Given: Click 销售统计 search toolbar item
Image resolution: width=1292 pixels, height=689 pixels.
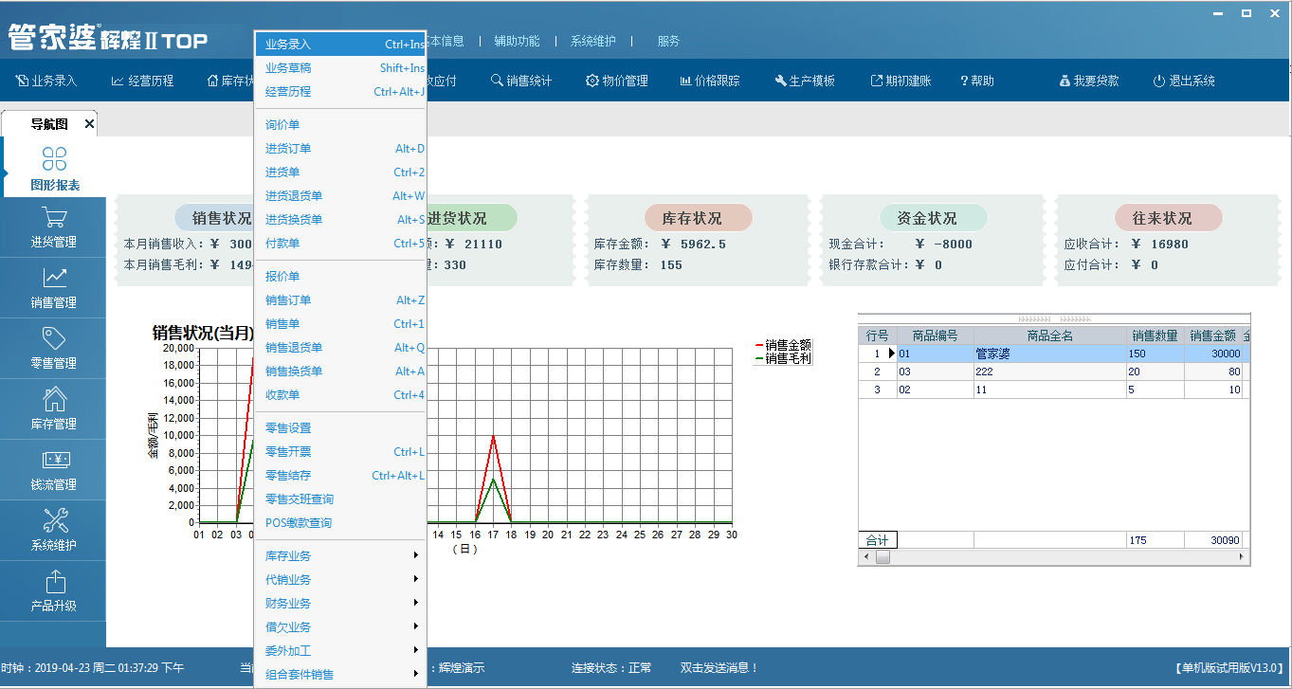Looking at the screenshot, I should tap(521, 82).
